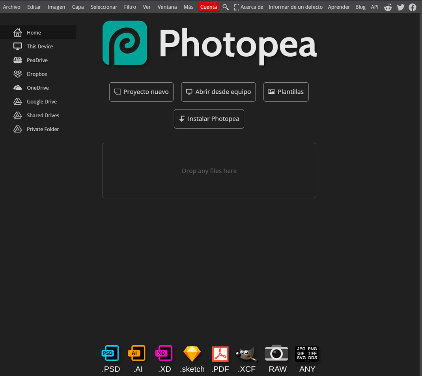Open the Seleccionar menu

click(x=104, y=7)
